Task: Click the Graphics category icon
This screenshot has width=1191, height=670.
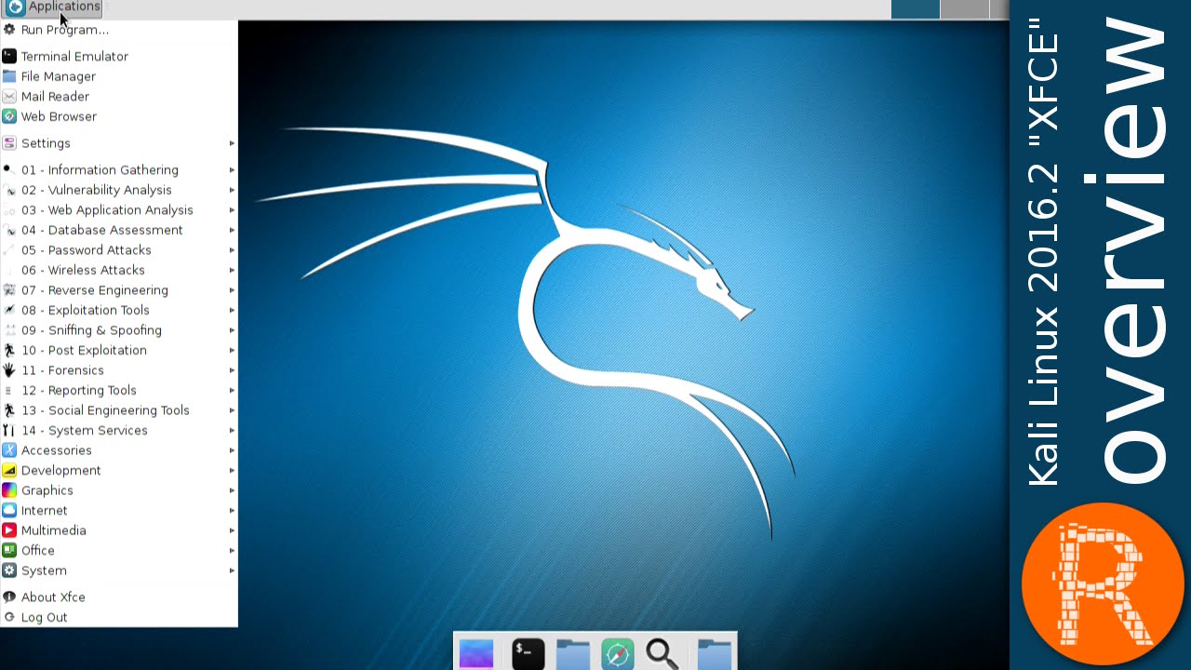Action: click(9, 489)
